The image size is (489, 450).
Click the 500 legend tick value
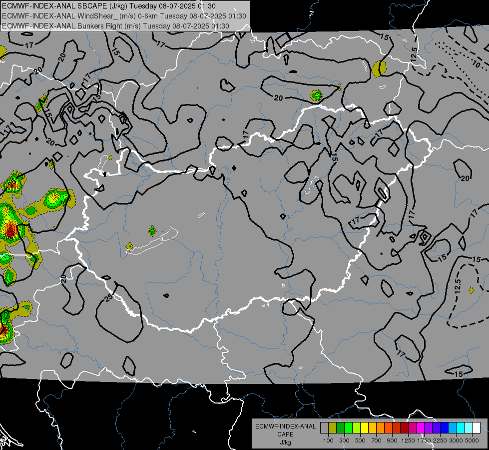(360, 440)
